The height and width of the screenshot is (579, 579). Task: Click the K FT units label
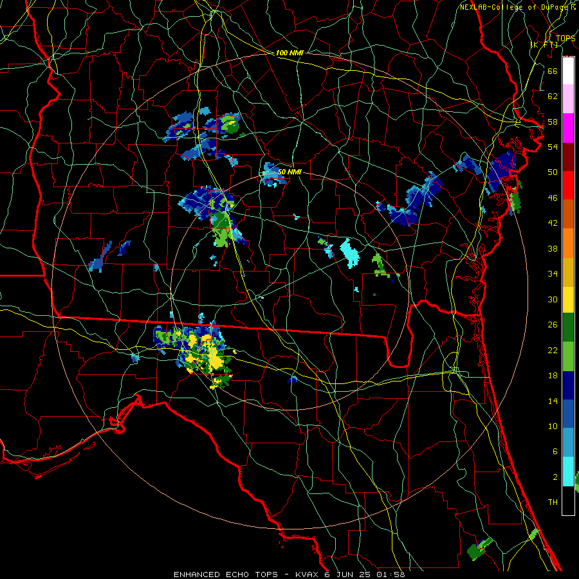[544, 44]
